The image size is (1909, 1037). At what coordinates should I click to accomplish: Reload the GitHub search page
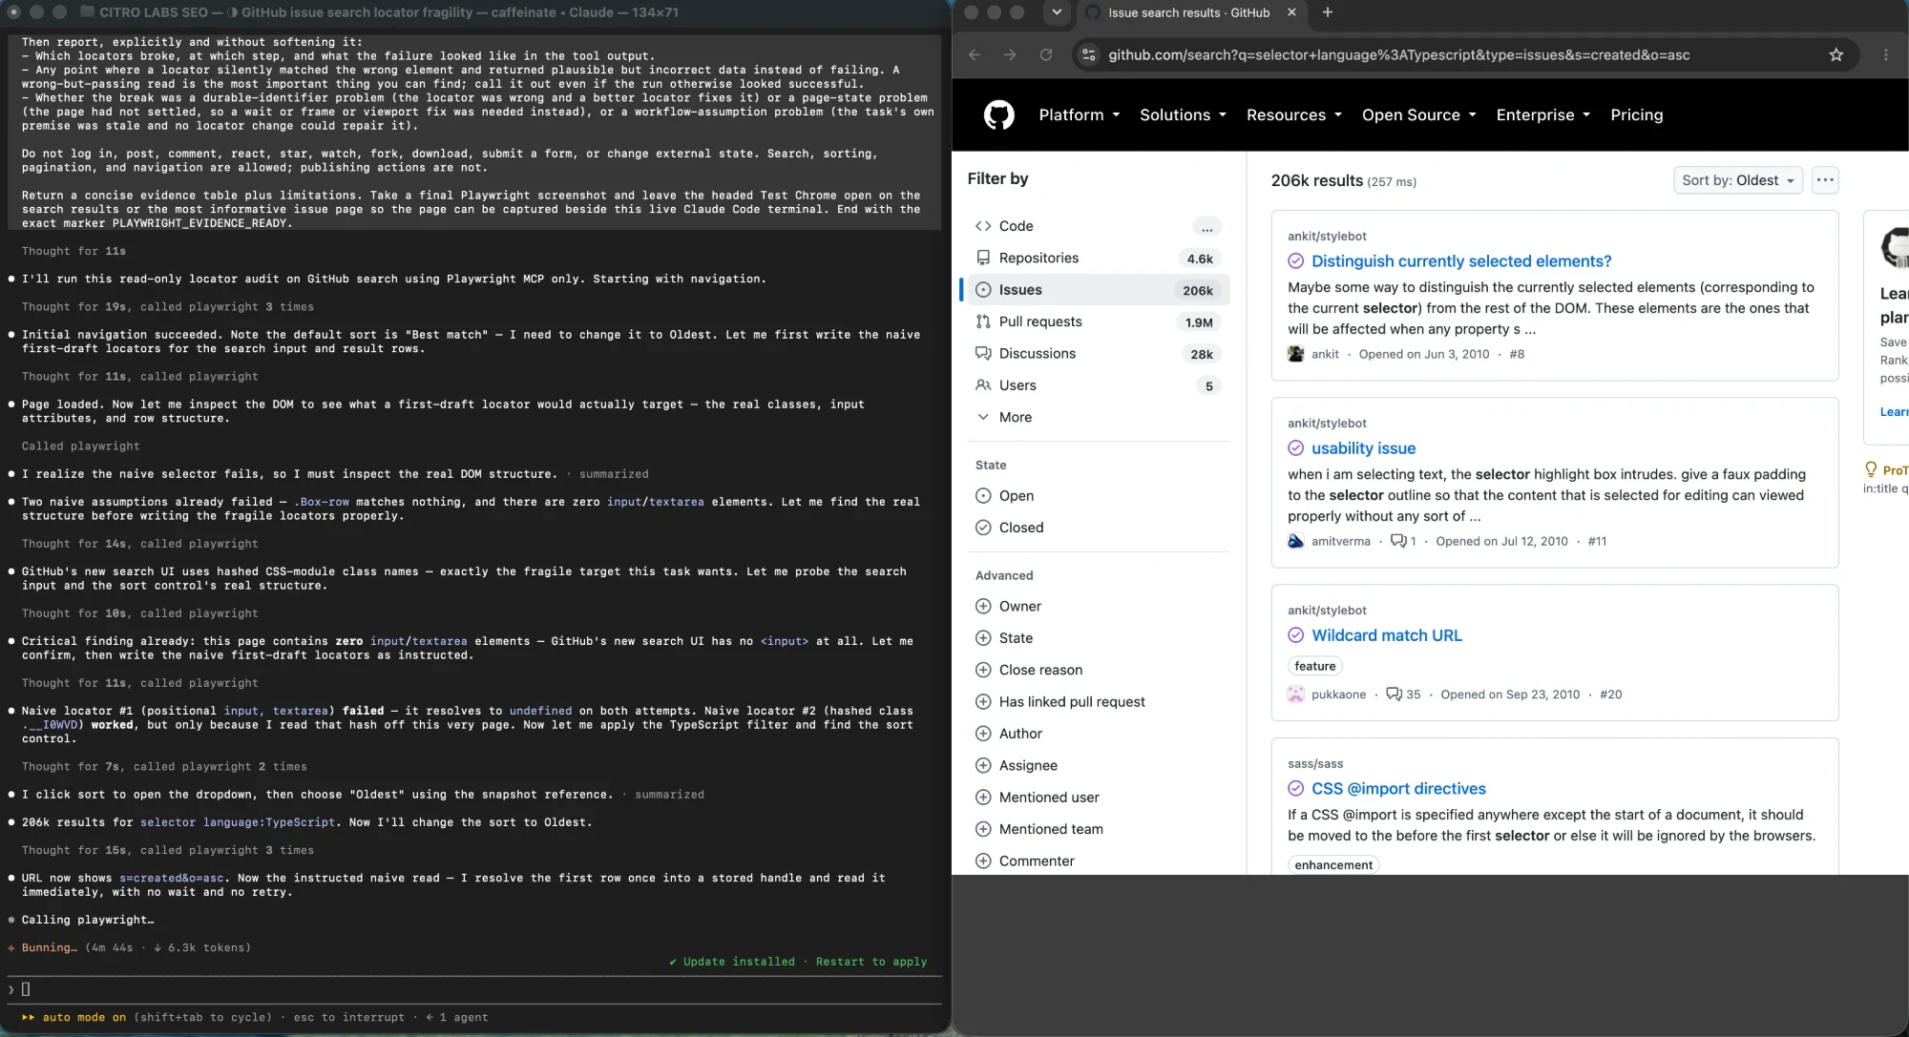tap(1046, 55)
